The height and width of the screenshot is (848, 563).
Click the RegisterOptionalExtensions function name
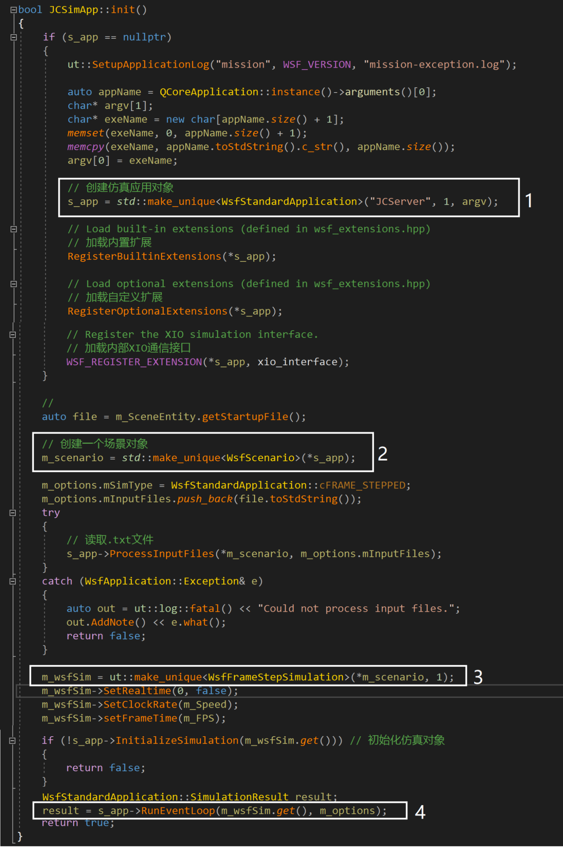tap(147, 311)
